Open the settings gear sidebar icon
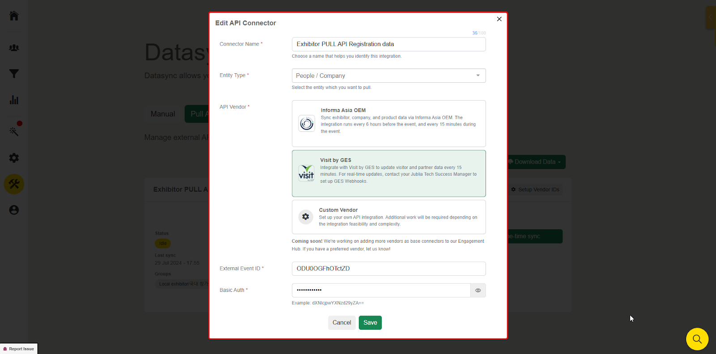 [14, 158]
